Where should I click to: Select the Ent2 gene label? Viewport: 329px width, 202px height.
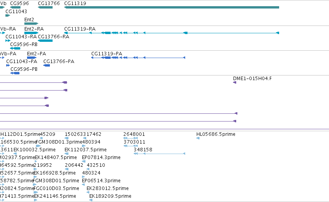(x=29, y=19)
